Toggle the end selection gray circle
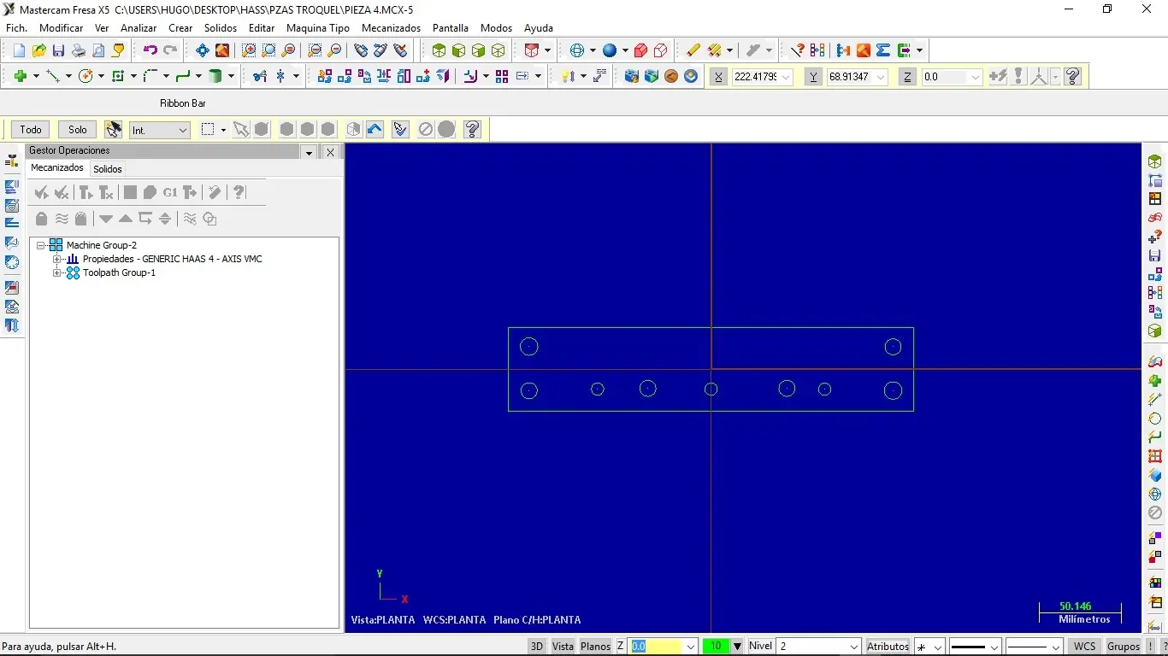Image resolution: width=1168 pixels, height=656 pixels. 446,129
